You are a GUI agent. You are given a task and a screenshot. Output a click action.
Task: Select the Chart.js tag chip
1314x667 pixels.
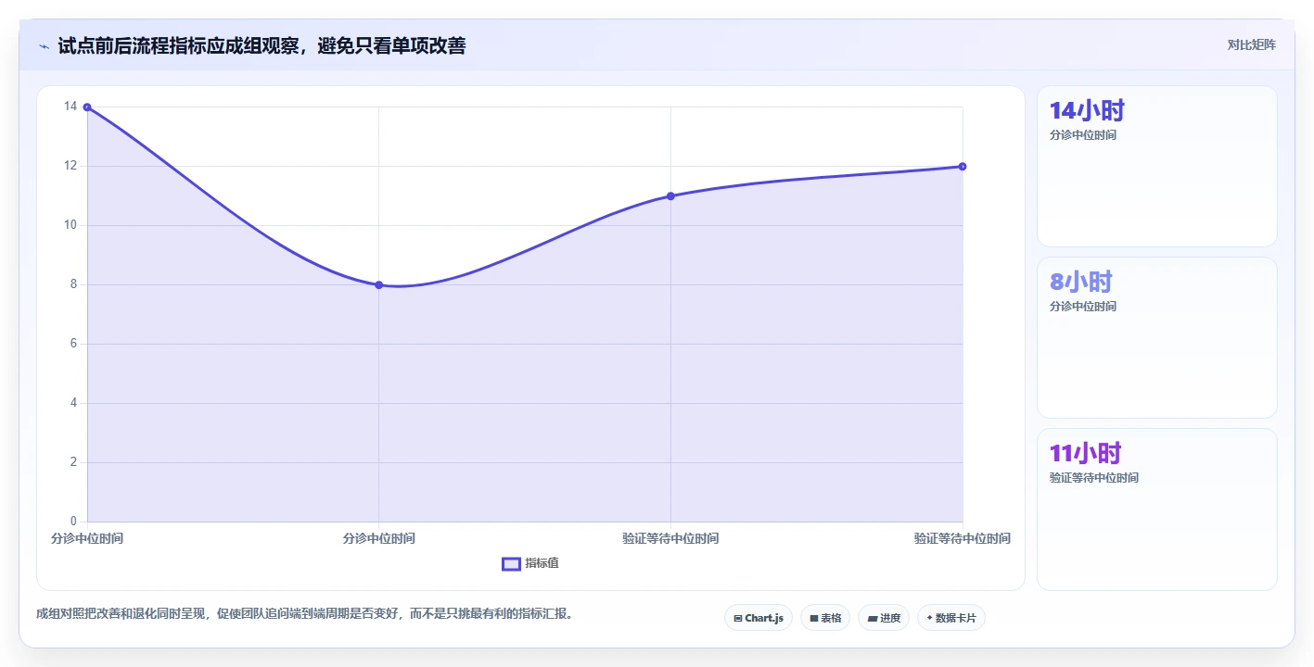[758, 618]
